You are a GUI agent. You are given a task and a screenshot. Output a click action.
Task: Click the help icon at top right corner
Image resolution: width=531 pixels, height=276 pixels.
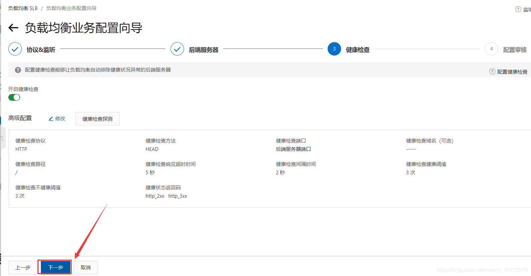click(x=518, y=9)
